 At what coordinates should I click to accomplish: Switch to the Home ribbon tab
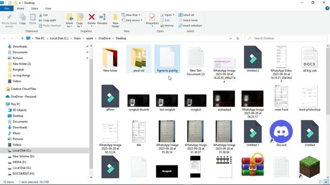pyautogui.click(x=21, y=8)
